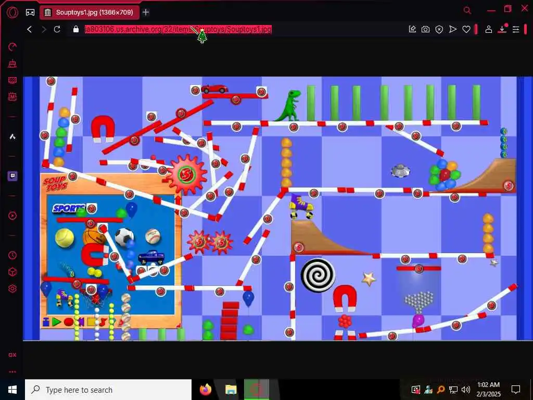Open the ad blocker shield icon
533x400 pixels.
tap(439, 29)
